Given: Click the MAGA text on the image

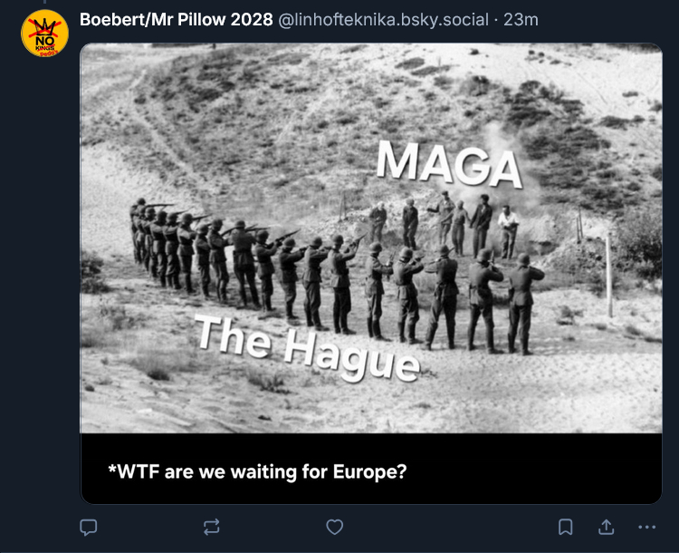Looking at the screenshot, I should point(449,163).
